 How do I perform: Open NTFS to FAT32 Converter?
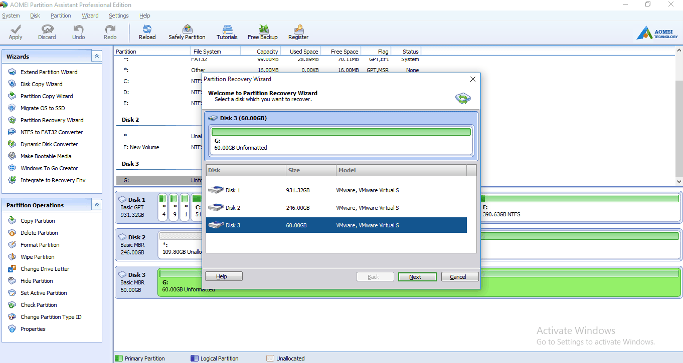(52, 132)
